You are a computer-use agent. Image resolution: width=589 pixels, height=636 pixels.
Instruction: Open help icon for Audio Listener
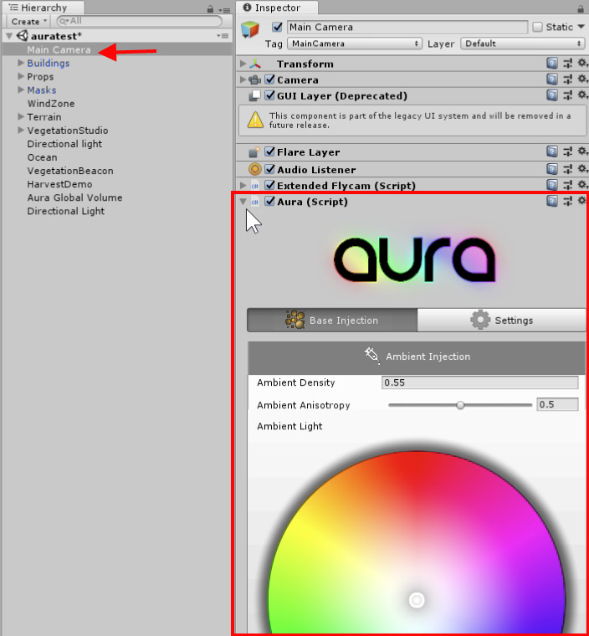(551, 169)
